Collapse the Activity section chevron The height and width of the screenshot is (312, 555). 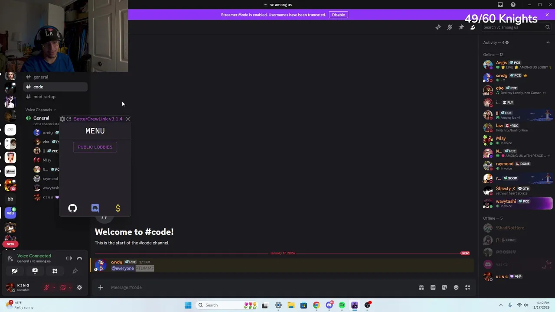click(x=548, y=42)
